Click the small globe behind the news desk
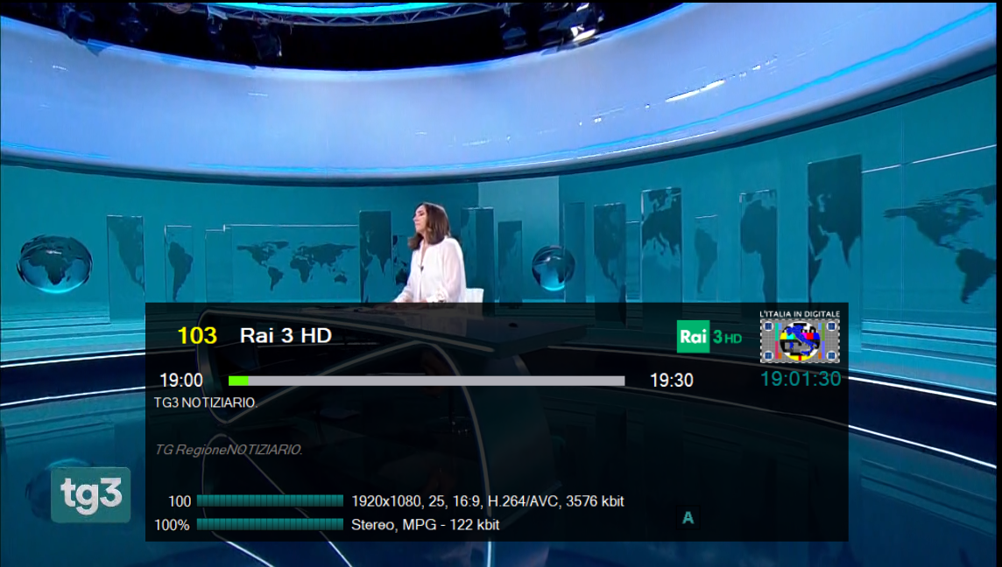Viewport: 1002px width, 567px height. 554,268
